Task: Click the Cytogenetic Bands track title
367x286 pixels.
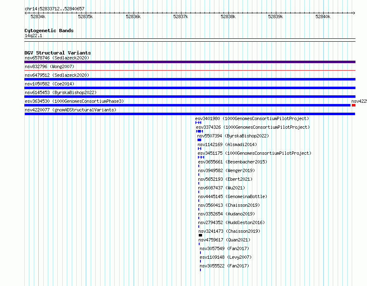Action: [49, 31]
